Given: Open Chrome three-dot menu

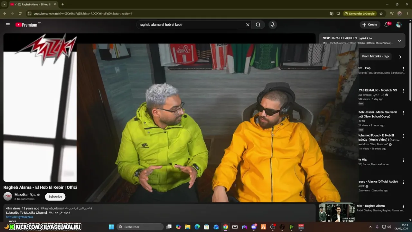Looking at the screenshot, I should click(407, 14).
